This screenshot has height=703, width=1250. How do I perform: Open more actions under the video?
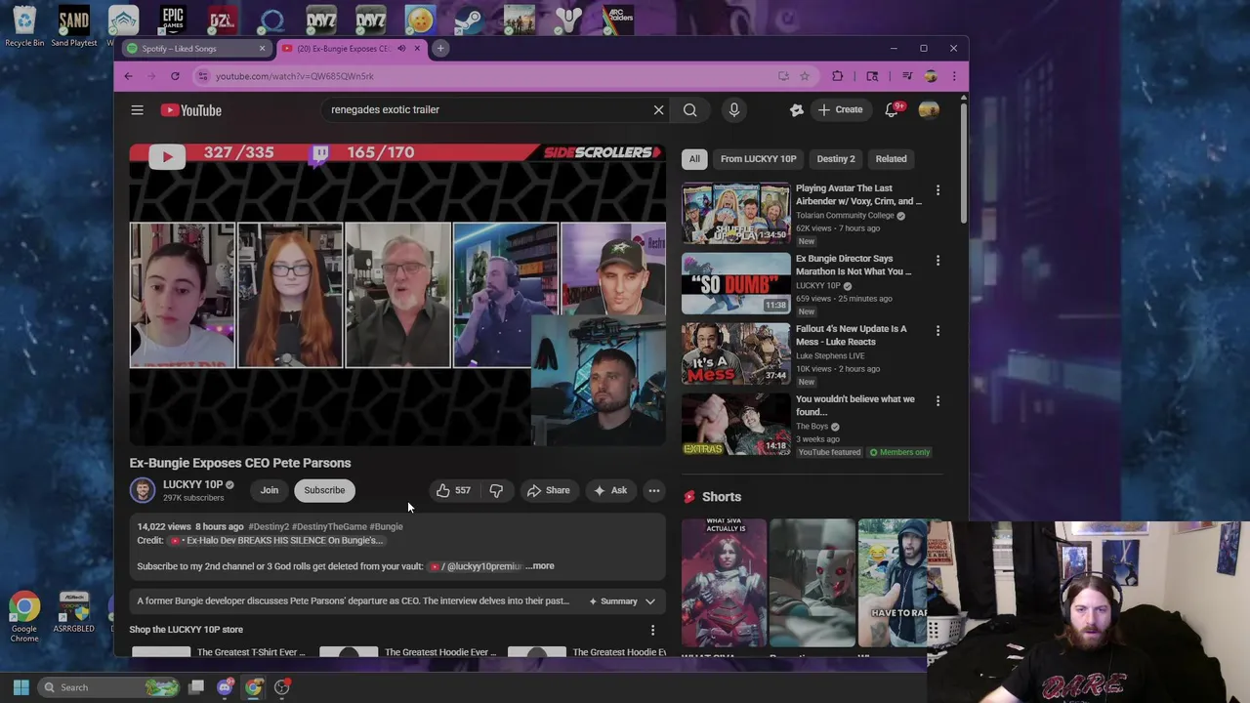[654, 490]
